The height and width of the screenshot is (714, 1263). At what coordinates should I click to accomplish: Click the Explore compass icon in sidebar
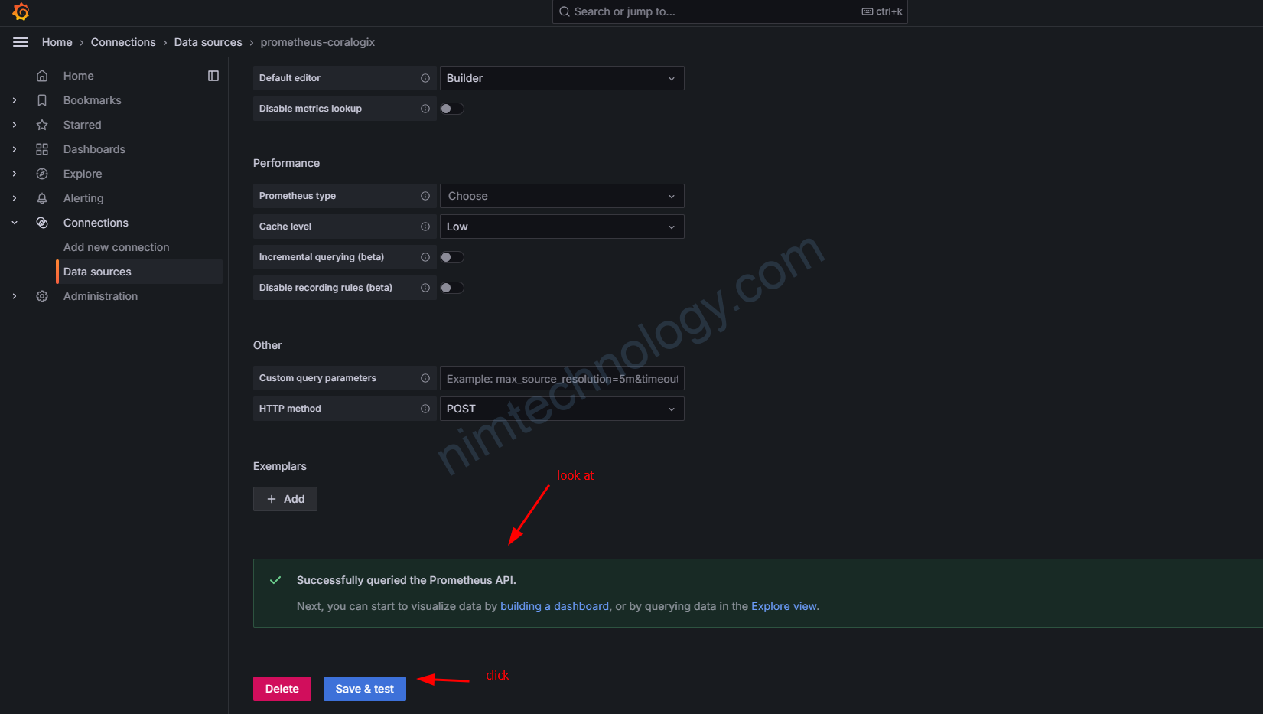[x=42, y=174]
